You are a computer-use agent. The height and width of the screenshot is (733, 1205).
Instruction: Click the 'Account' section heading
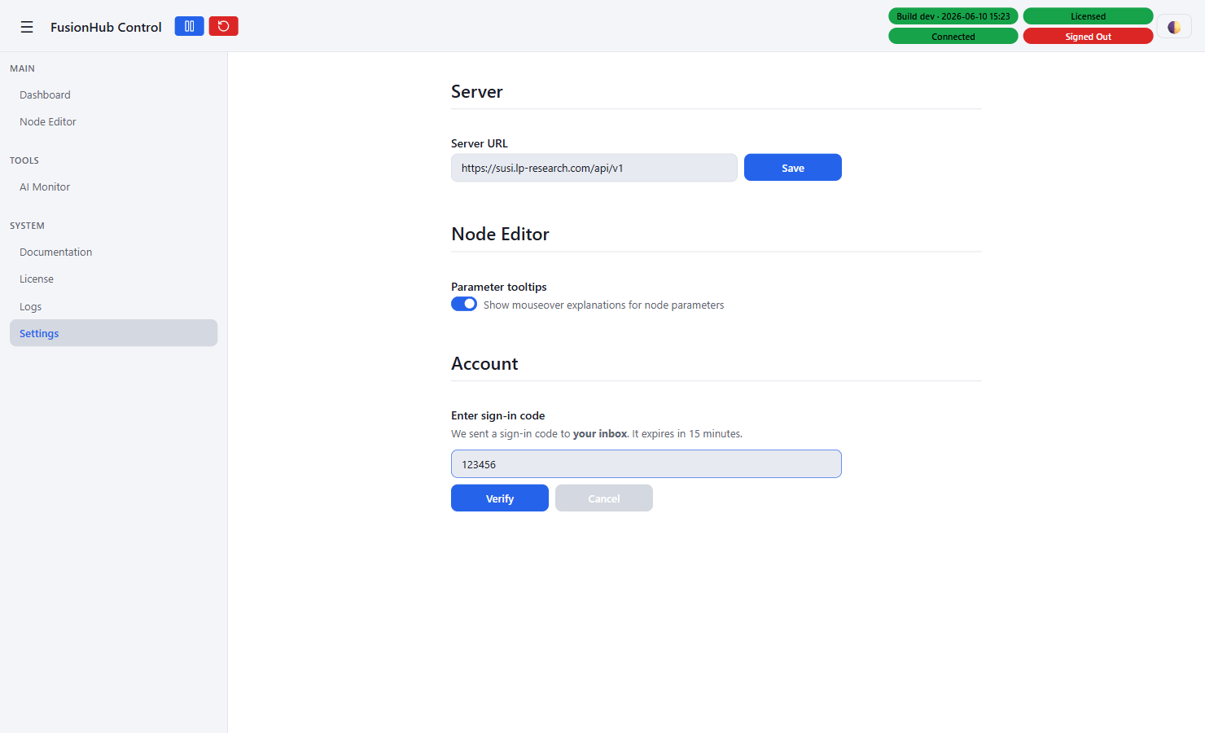[x=484, y=364]
